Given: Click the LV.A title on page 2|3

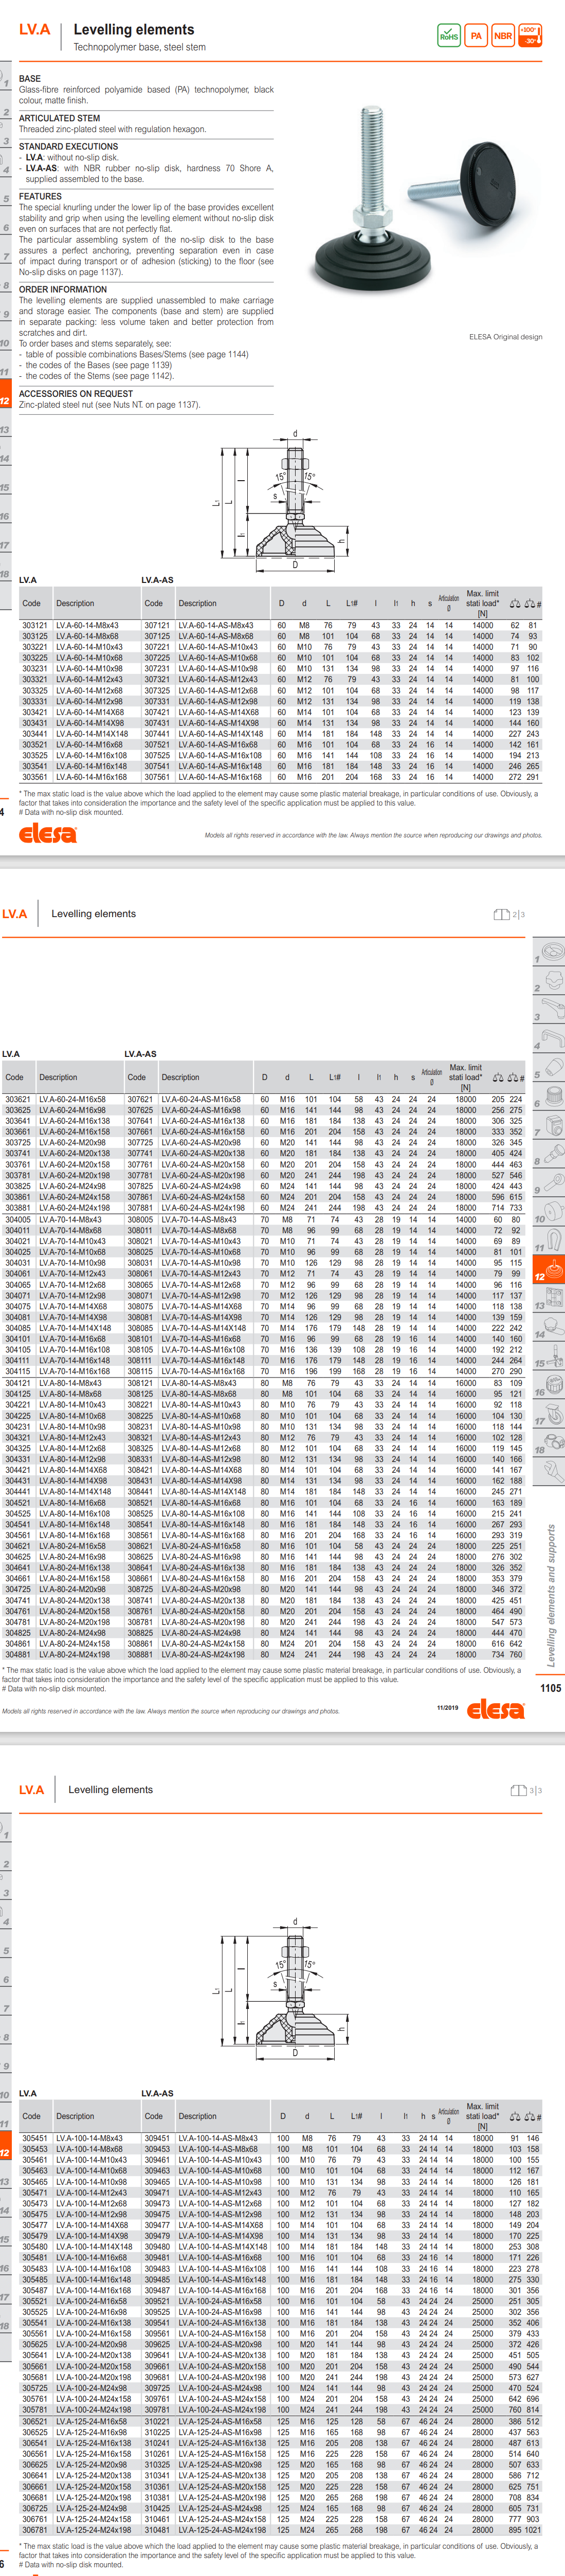Looking at the screenshot, I should (14, 914).
